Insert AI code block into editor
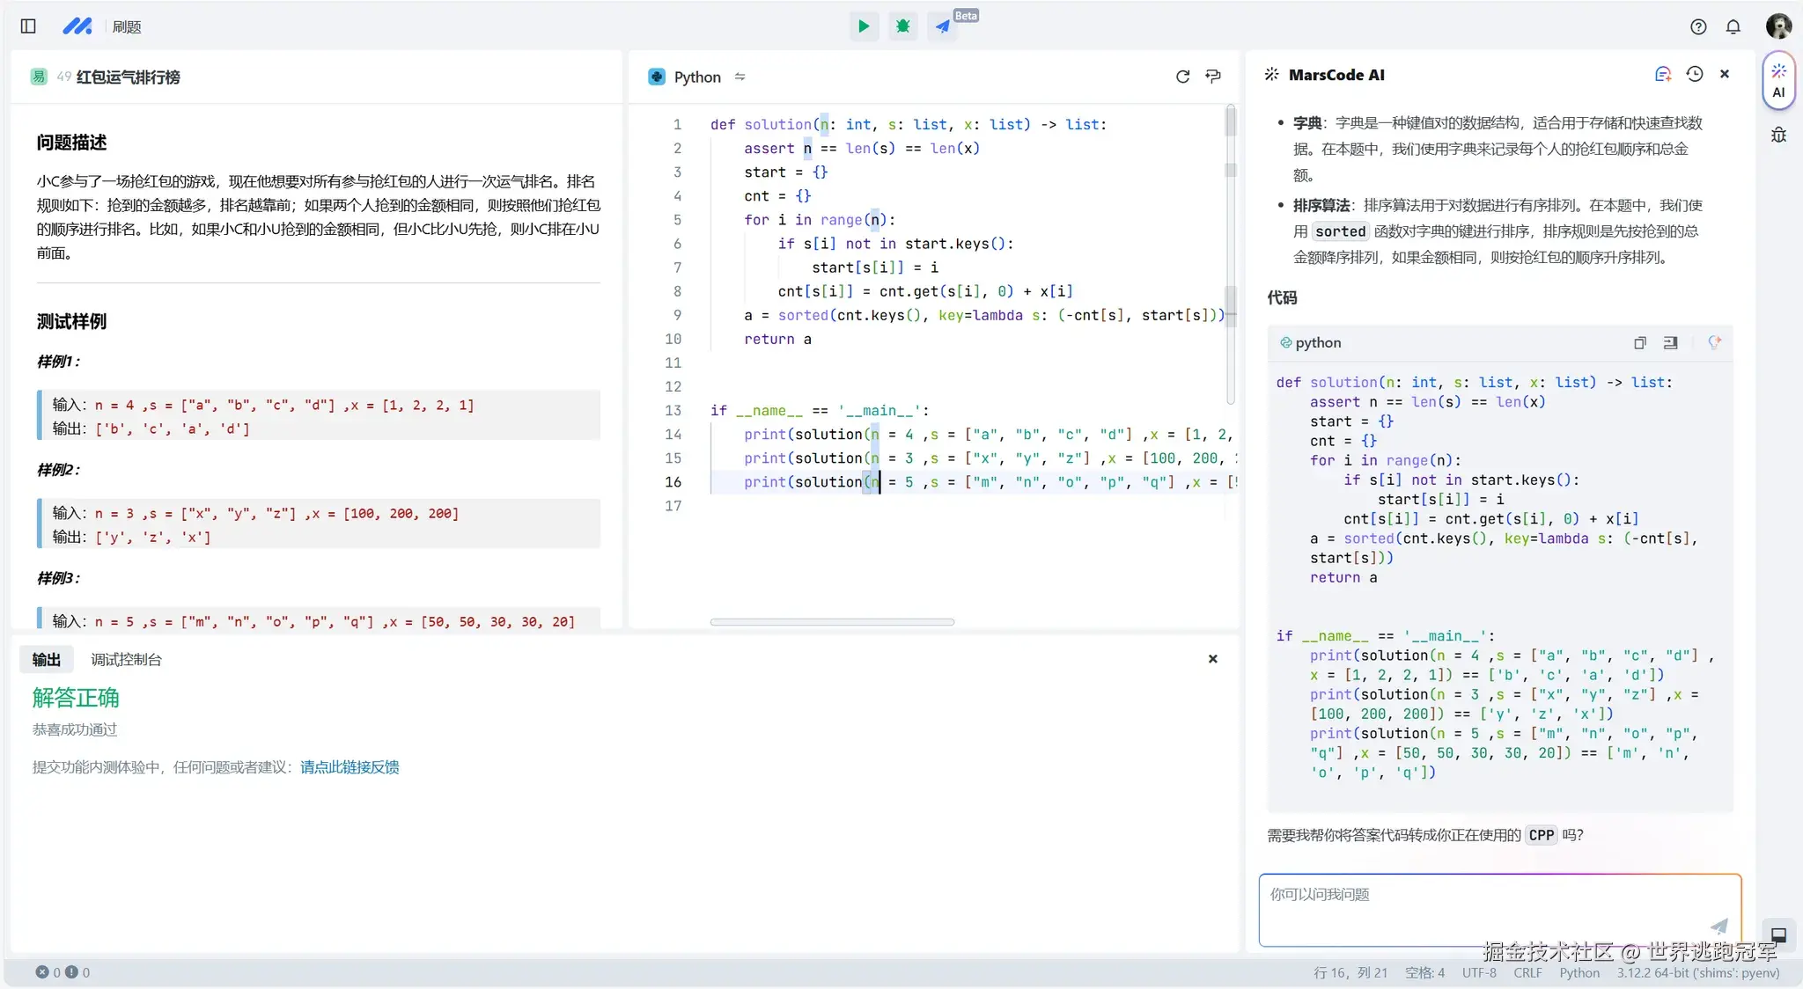The width and height of the screenshot is (1803, 989). (1670, 343)
